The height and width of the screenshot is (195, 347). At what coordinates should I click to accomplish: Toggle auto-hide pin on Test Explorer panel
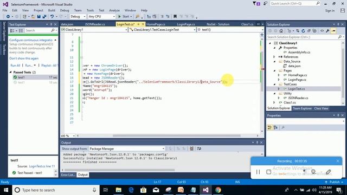[x=51, y=24]
